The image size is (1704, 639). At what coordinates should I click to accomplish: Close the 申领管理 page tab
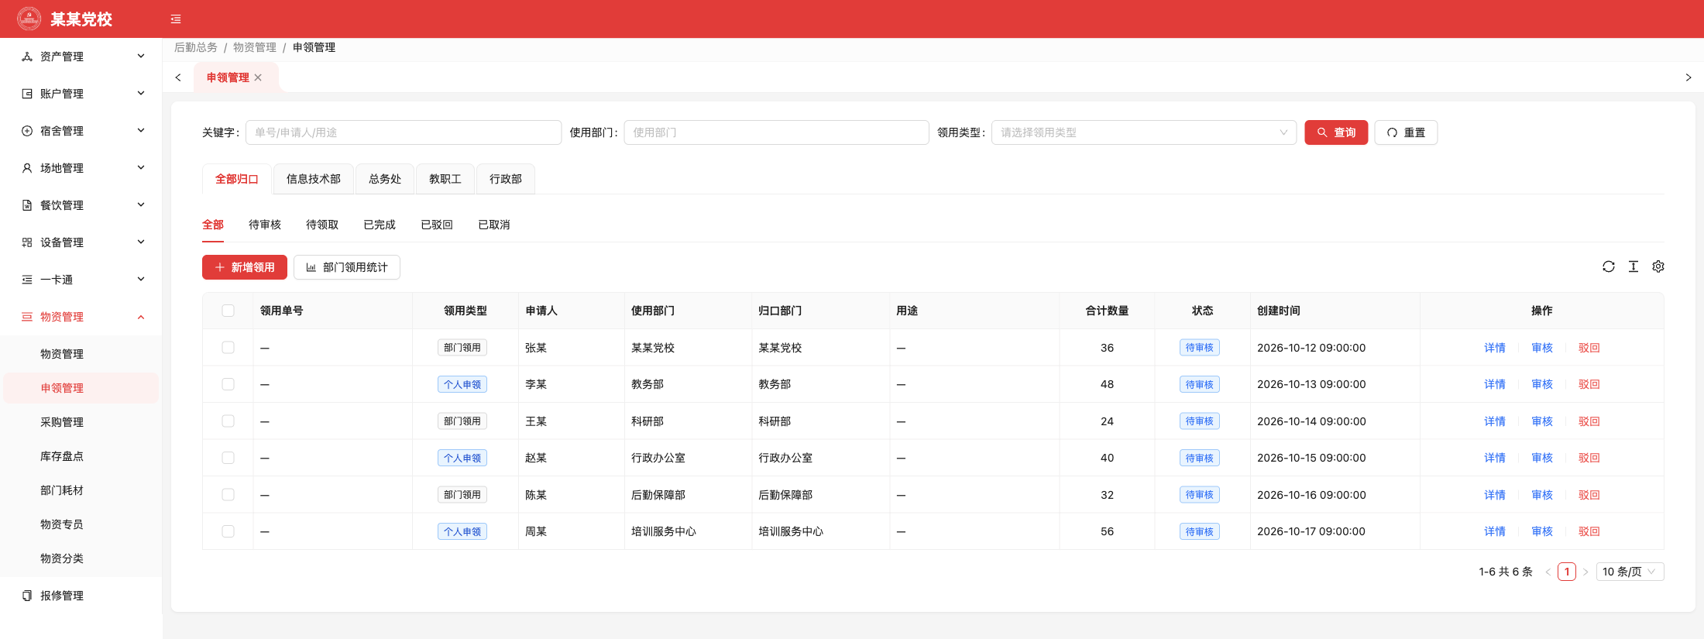[258, 77]
